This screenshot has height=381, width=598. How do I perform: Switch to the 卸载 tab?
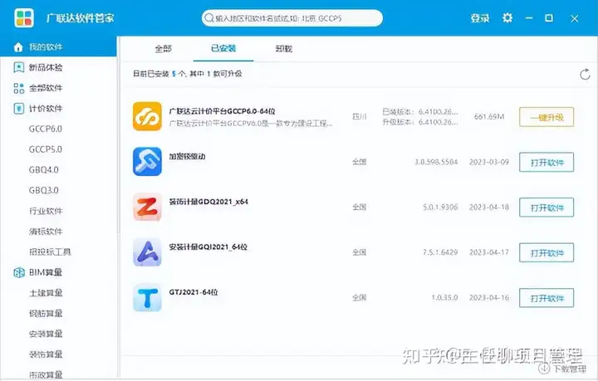pyautogui.click(x=284, y=48)
